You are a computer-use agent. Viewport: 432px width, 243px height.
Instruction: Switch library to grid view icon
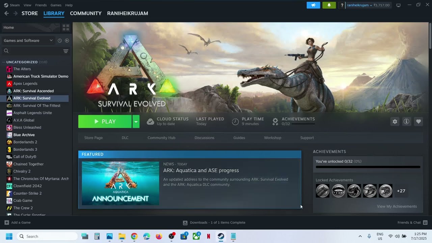pyautogui.click(x=66, y=27)
